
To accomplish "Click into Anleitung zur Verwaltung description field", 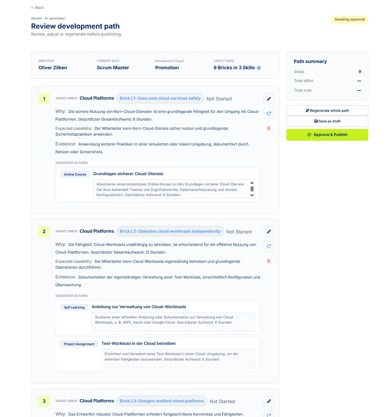I will point(173,321).
